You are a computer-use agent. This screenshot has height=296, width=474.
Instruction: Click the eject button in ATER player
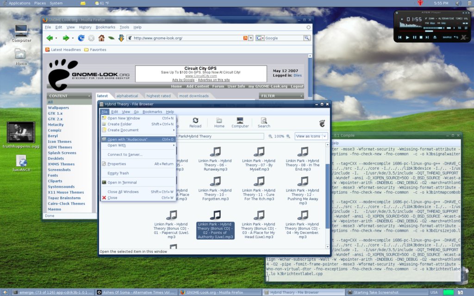point(435,37)
